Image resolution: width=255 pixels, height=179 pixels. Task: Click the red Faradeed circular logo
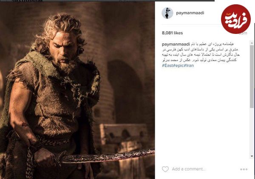click(235, 19)
